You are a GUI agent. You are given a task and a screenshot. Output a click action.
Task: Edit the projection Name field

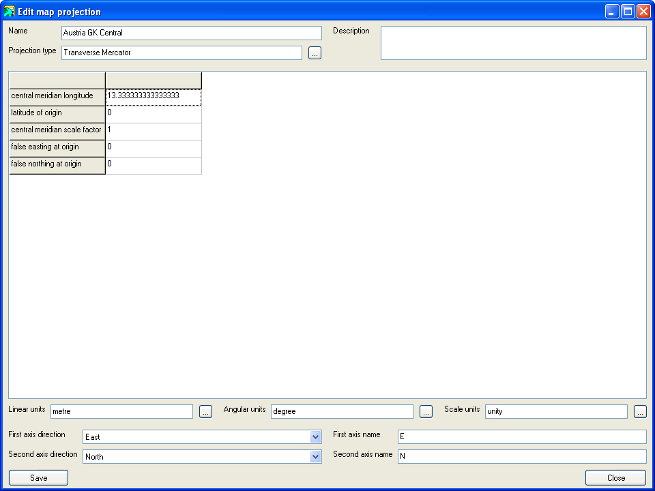191,32
